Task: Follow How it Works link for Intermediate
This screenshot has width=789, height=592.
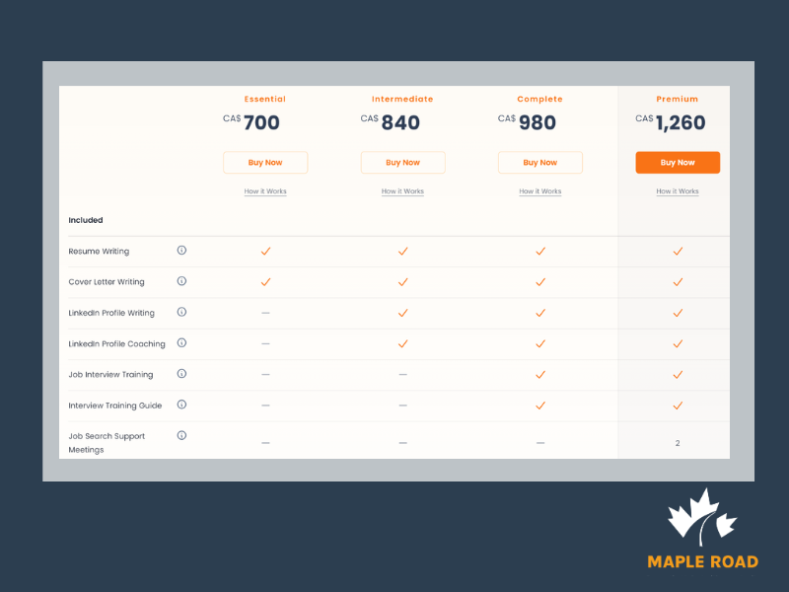Action: point(402,191)
